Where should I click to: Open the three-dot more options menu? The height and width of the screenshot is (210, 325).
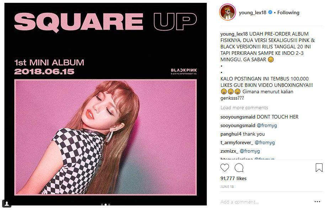tap(317, 202)
